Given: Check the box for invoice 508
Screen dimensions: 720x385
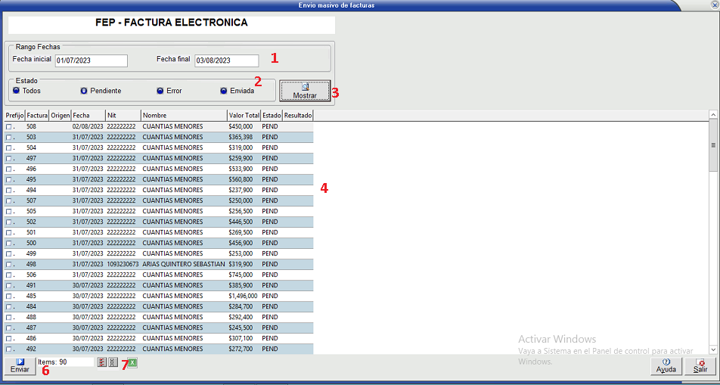Looking at the screenshot, I should pos(9,127).
